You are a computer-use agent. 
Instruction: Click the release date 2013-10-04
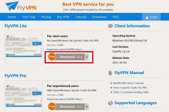tap(119, 62)
